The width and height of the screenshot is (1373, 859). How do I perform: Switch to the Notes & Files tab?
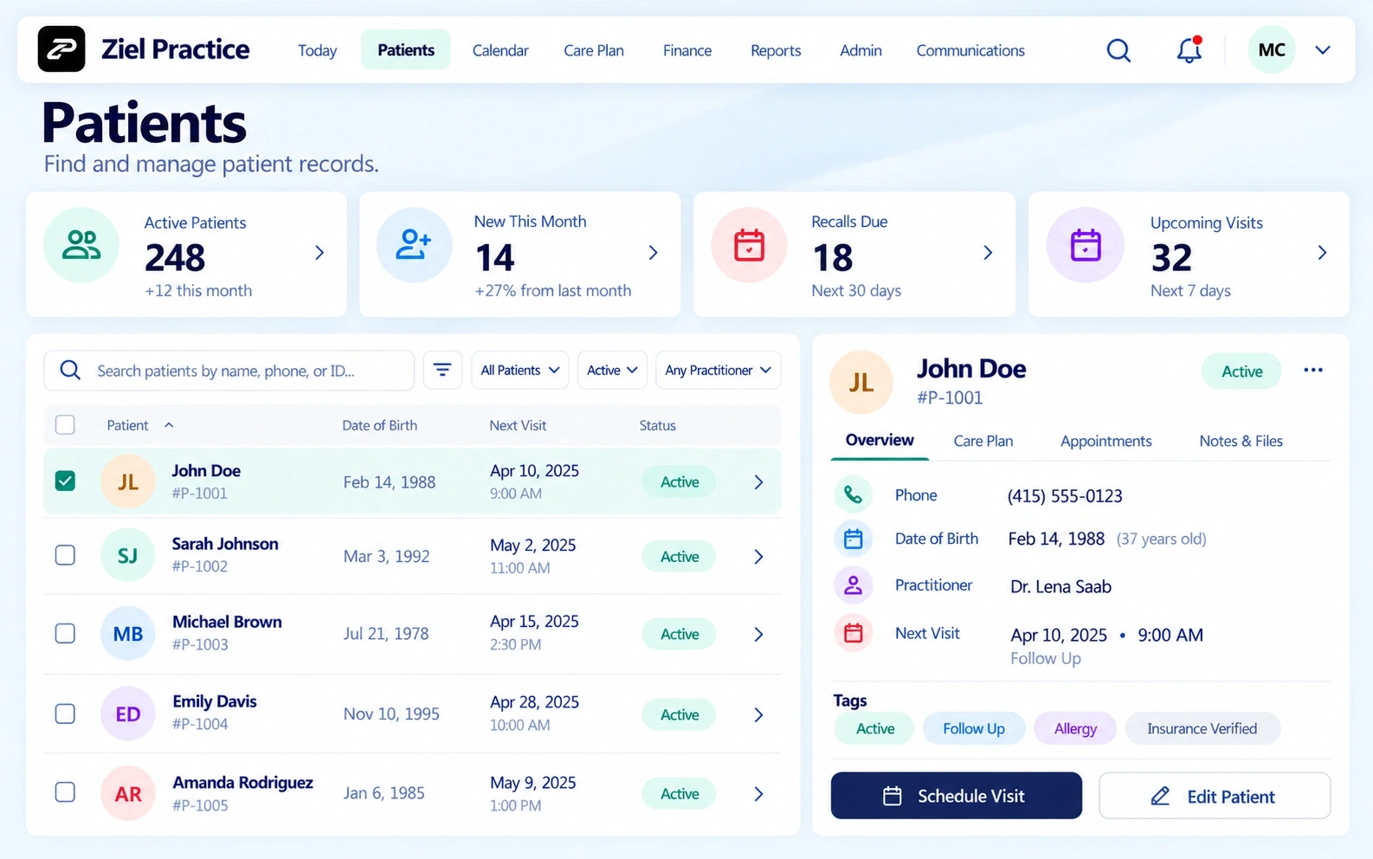(x=1241, y=441)
